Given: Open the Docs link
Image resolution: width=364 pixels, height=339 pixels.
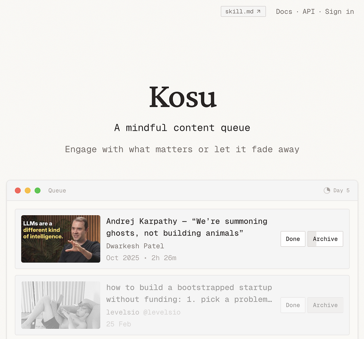Looking at the screenshot, I should click(284, 12).
